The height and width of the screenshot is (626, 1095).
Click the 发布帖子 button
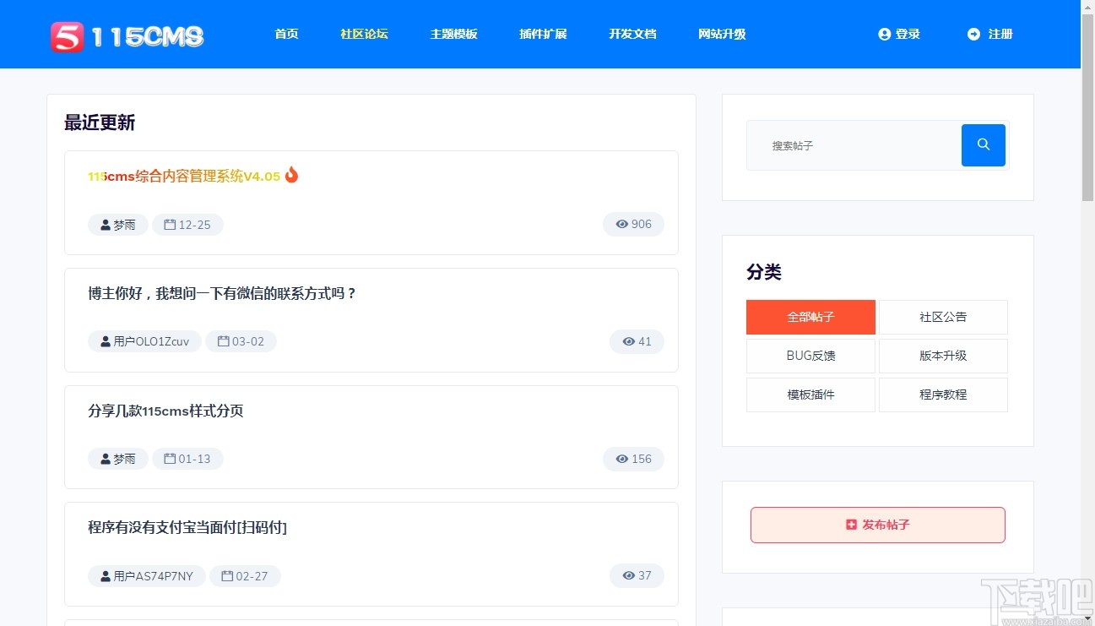tap(878, 525)
